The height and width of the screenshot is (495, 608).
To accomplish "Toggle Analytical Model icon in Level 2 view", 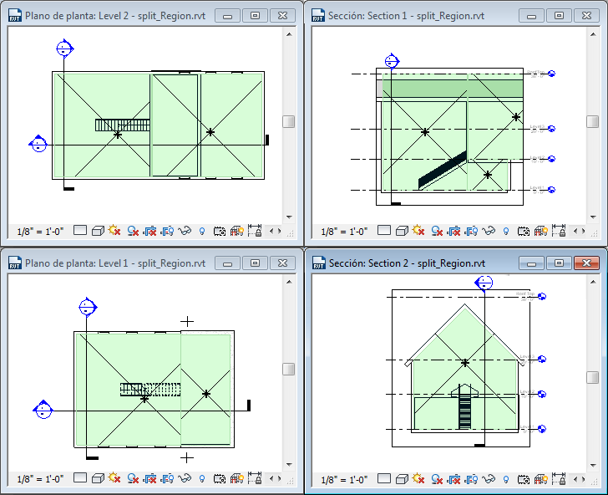I will point(237,232).
